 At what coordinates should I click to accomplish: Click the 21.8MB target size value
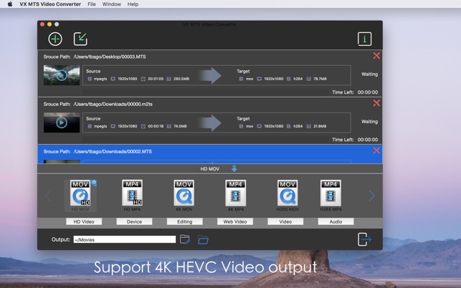tap(320, 126)
